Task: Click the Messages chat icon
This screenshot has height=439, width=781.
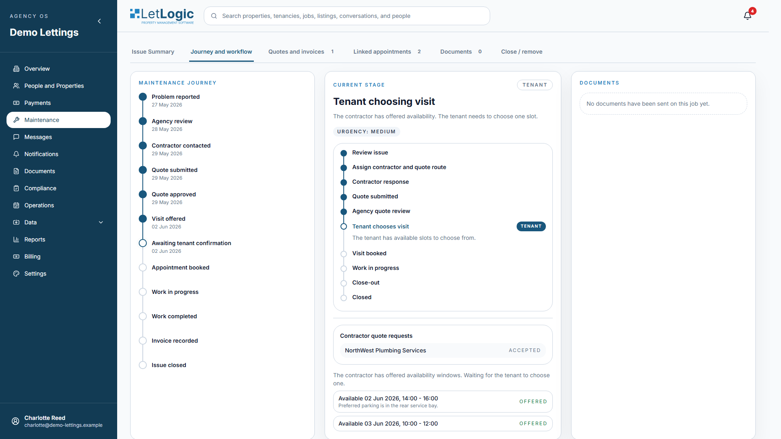Action: [16, 137]
